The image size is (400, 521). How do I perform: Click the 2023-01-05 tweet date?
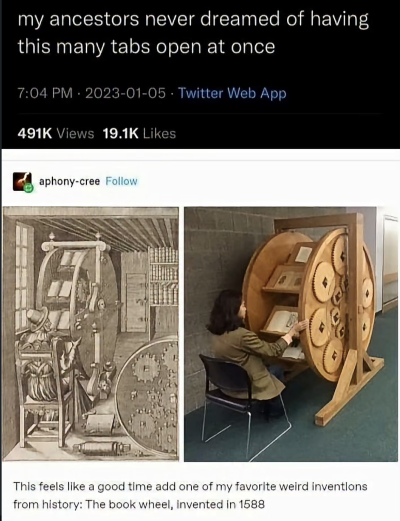pos(126,93)
